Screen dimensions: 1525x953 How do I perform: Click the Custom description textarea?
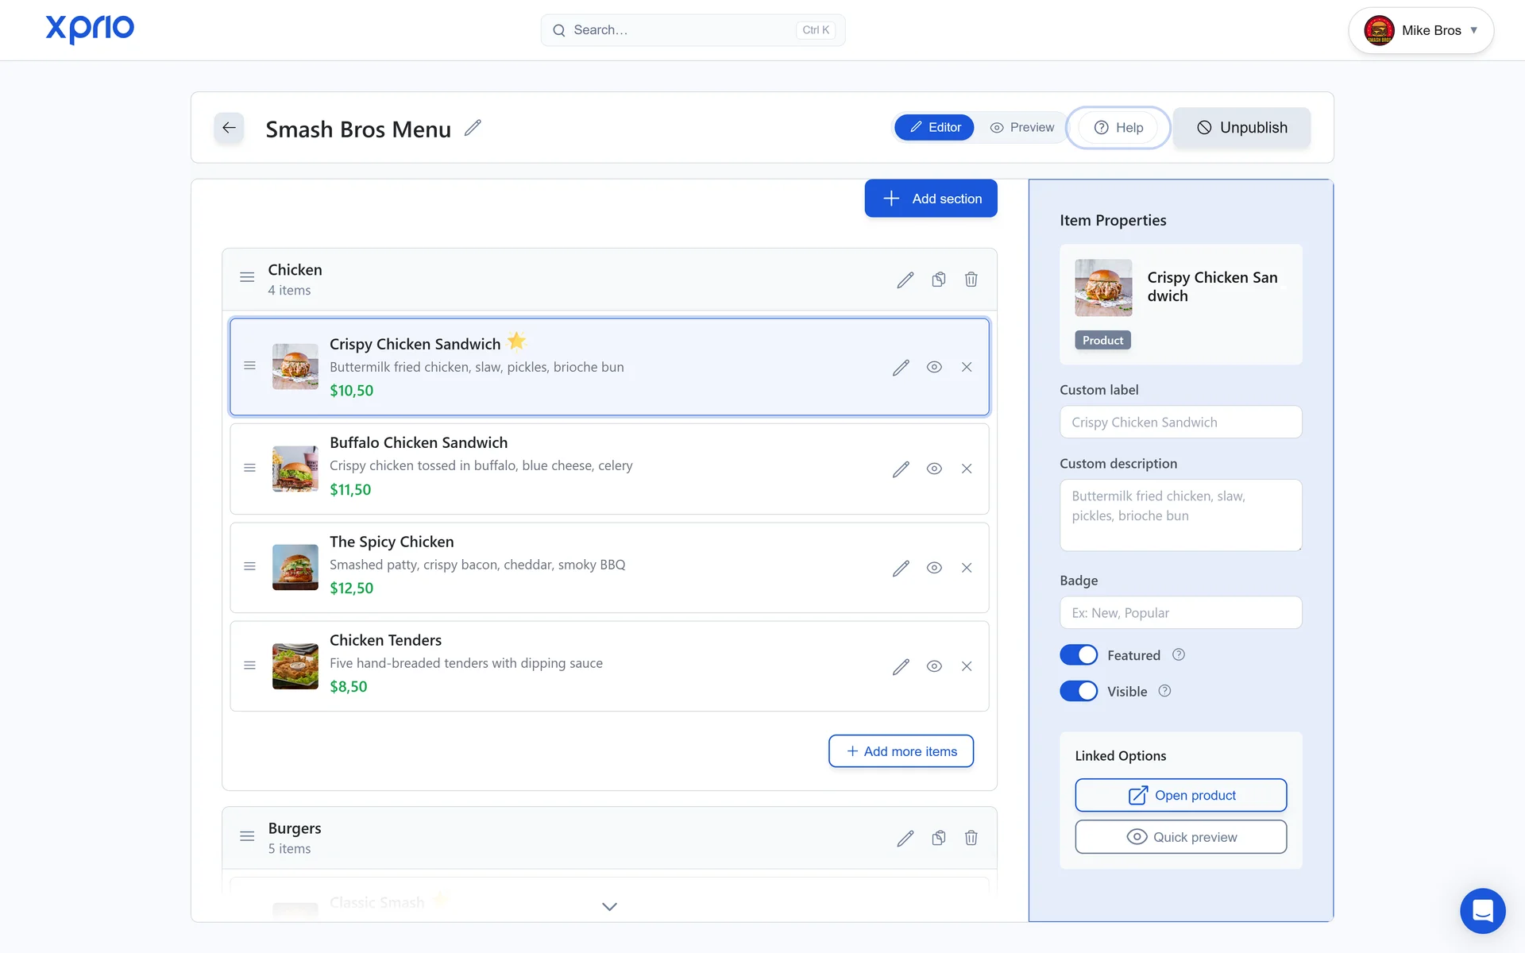tap(1180, 515)
